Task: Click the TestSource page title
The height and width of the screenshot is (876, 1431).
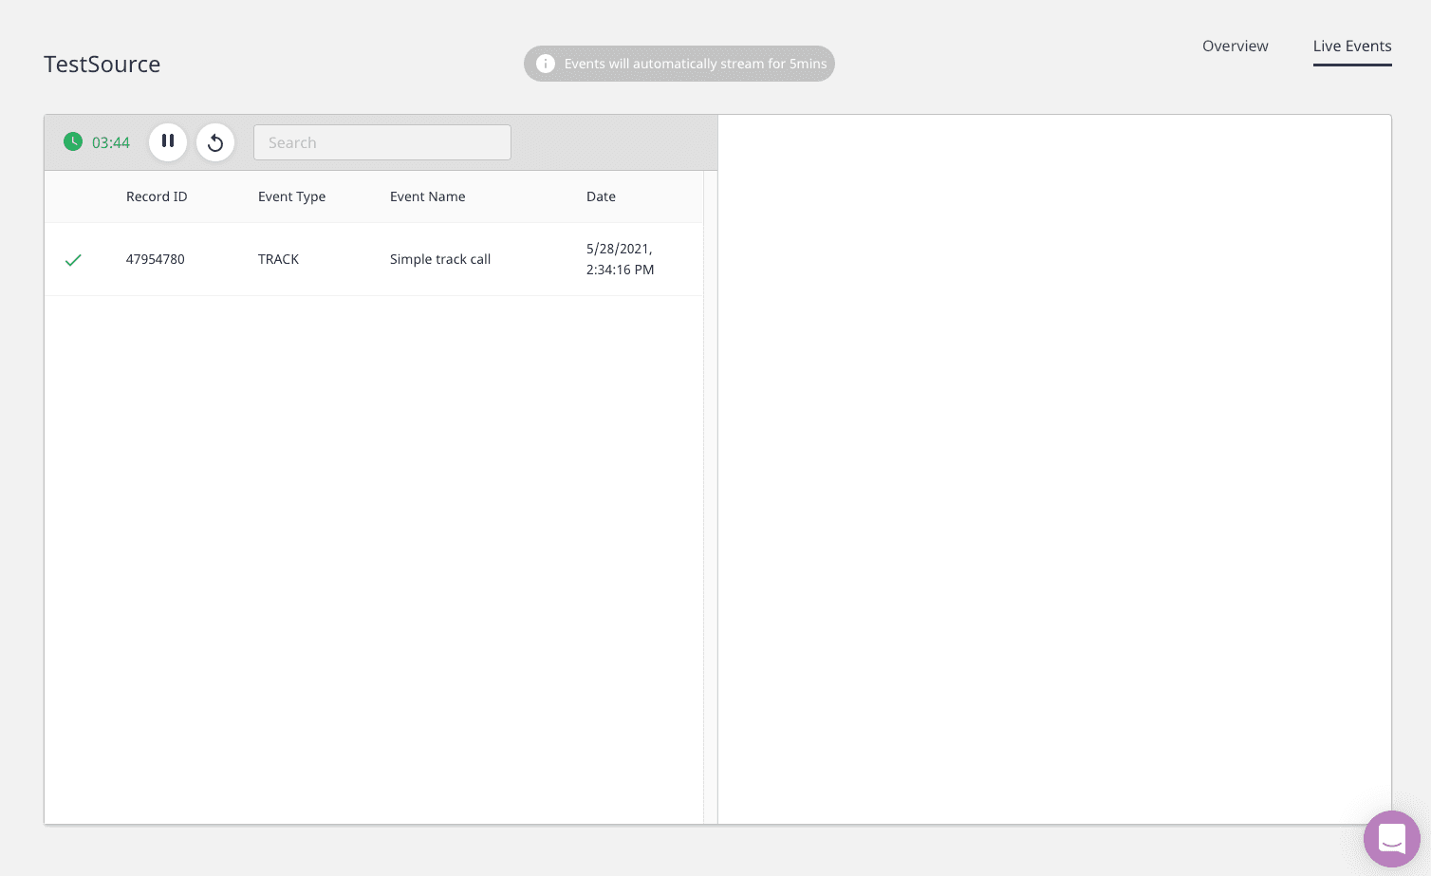Action: [x=102, y=65]
